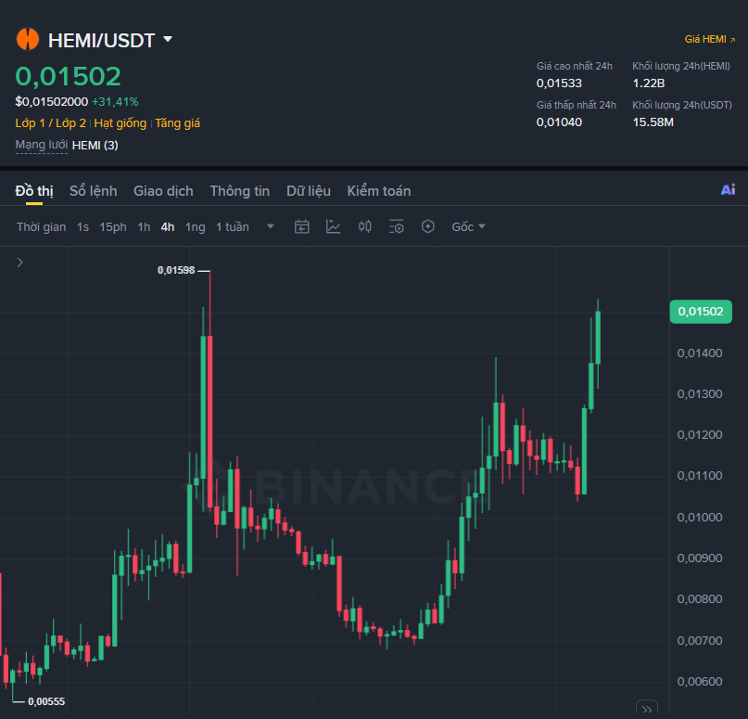Screen dimensions: 748x719
Task: Select the 4h timeframe
Action: [x=168, y=227]
